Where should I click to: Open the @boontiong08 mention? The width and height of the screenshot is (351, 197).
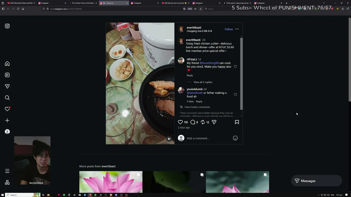click(209, 63)
